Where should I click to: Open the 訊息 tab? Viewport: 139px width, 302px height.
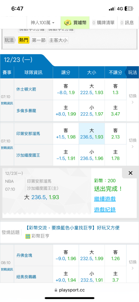127,23
